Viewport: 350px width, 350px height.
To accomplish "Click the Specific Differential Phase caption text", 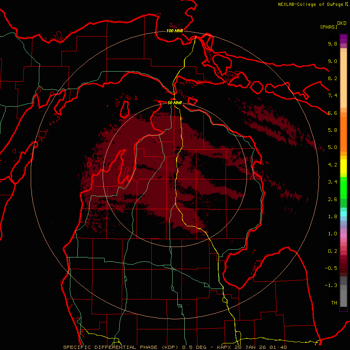I will 122,347.
